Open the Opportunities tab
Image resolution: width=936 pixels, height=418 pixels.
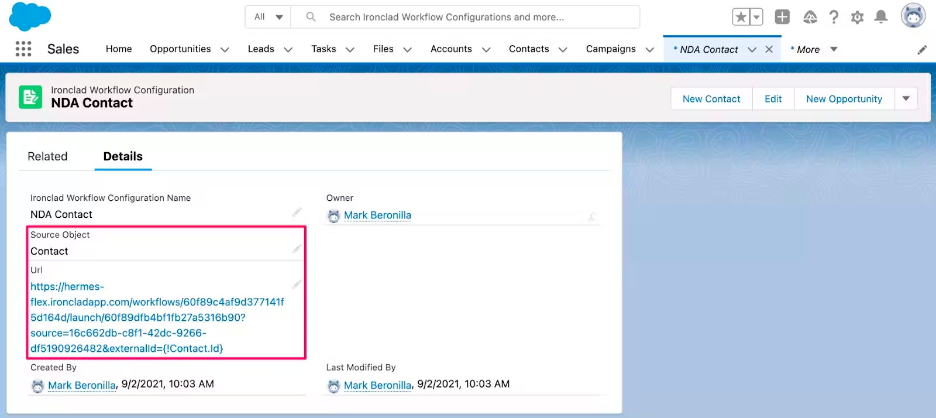click(180, 49)
